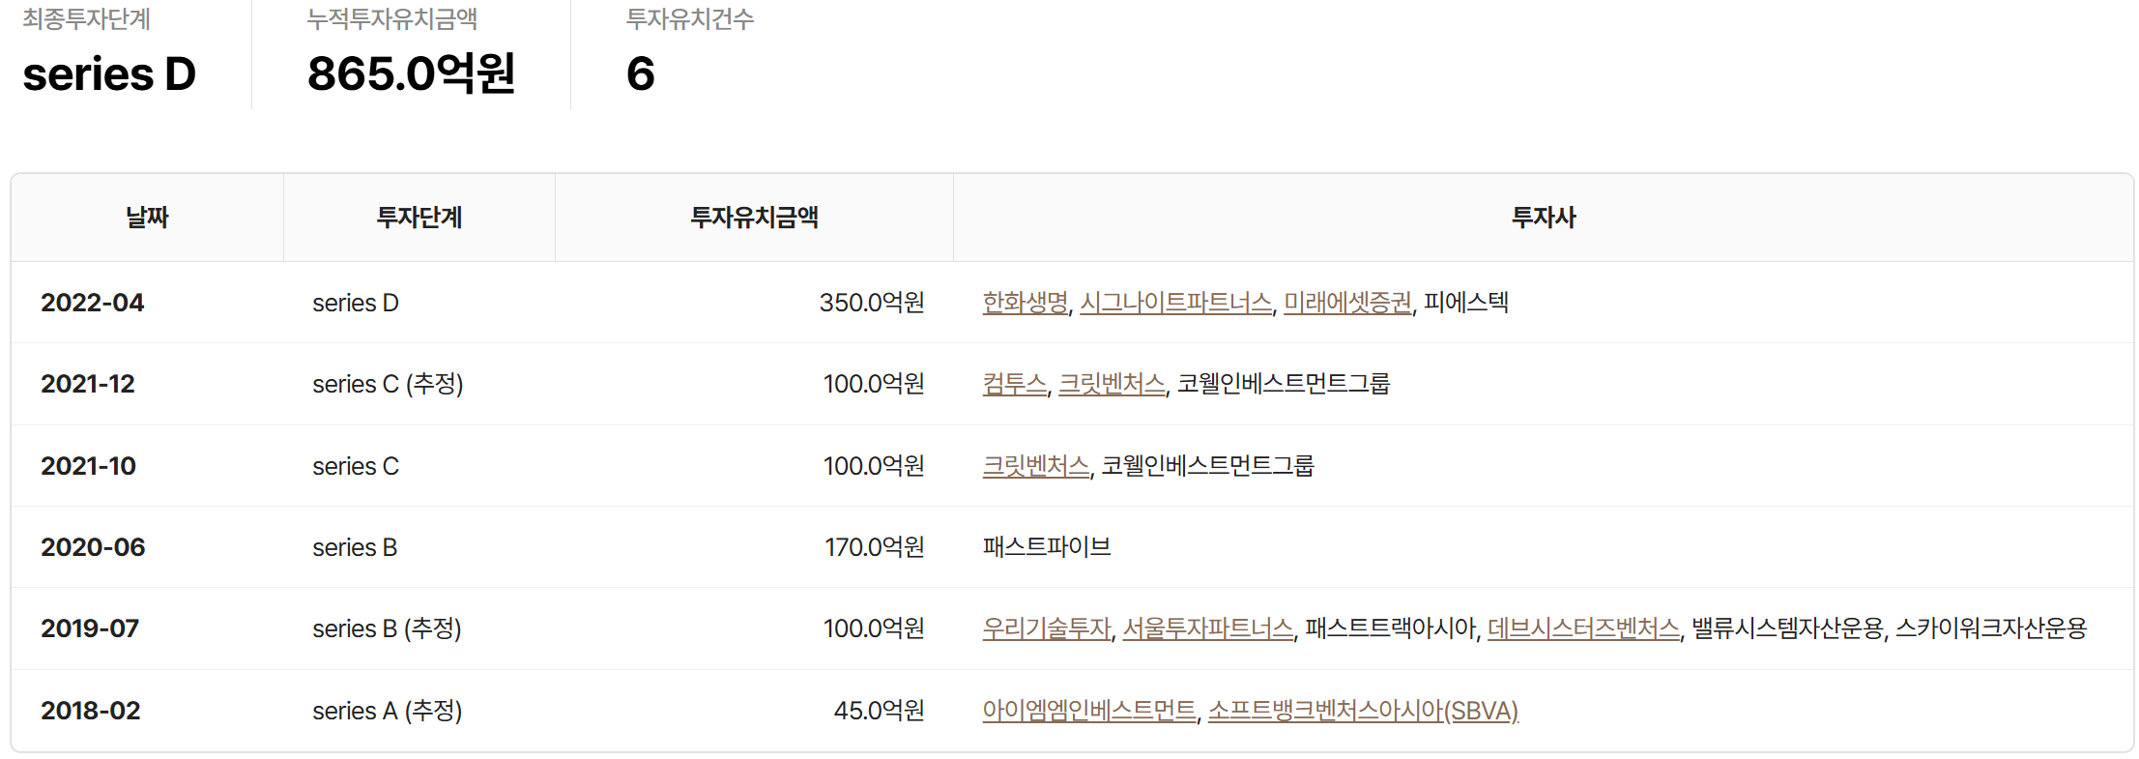Open the 아이엠엠인베스트먼트 link
The image size is (2139, 759).
coord(1088,711)
